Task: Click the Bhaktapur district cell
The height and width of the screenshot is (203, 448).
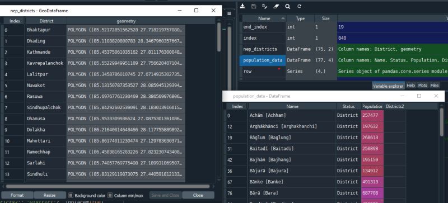Action: (x=46, y=30)
